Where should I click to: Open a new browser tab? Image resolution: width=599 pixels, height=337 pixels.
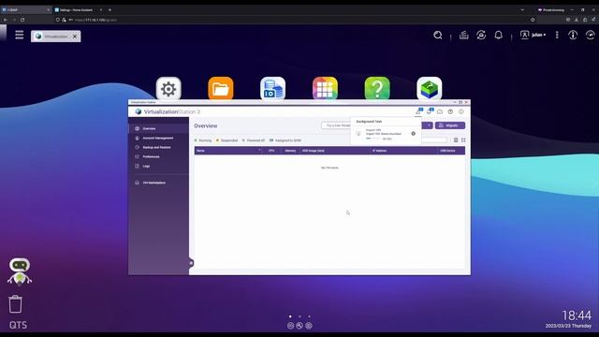110,10
